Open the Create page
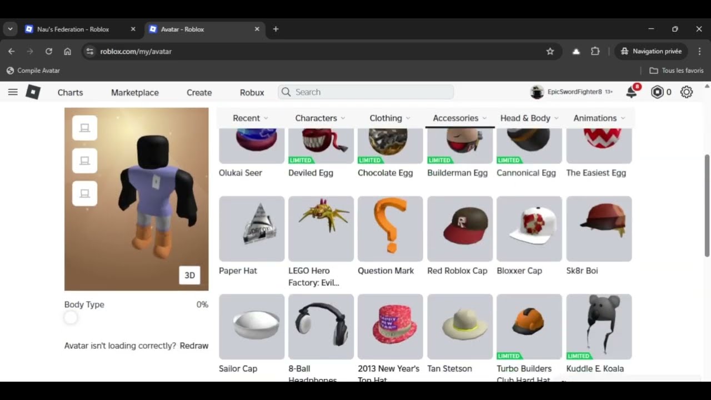Screen dimensions: 711x400 coord(199,93)
